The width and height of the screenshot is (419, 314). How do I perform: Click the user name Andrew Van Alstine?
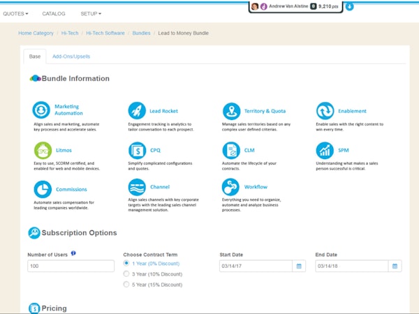coord(288,6)
